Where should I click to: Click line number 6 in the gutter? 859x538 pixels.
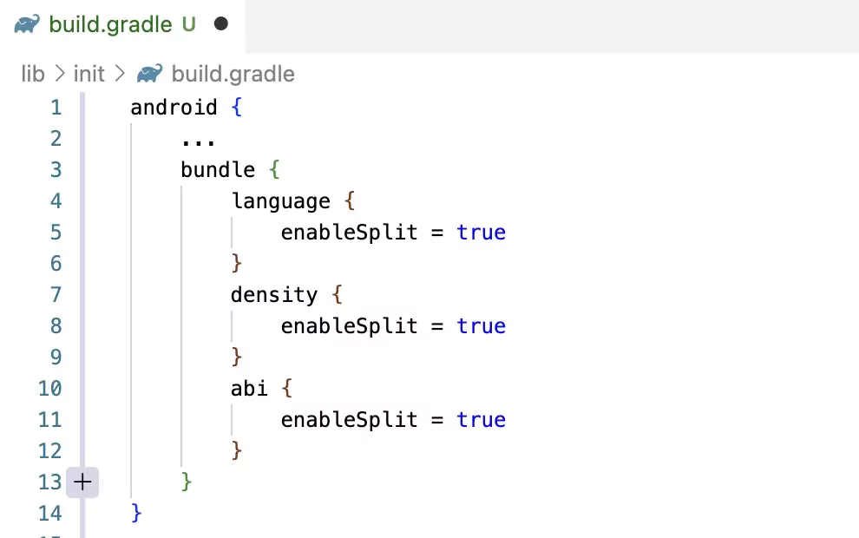pyautogui.click(x=56, y=264)
